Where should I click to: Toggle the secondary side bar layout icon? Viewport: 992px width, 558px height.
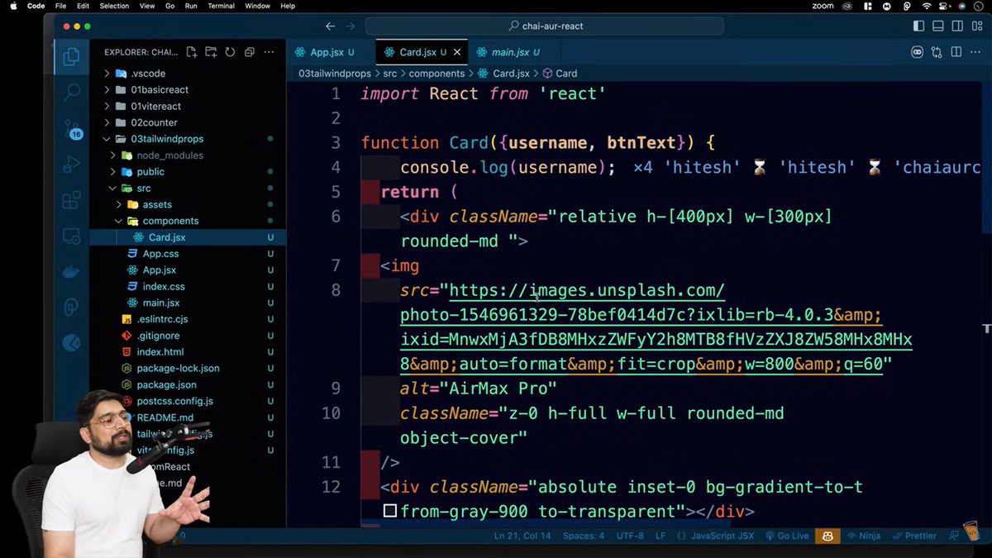[957, 26]
